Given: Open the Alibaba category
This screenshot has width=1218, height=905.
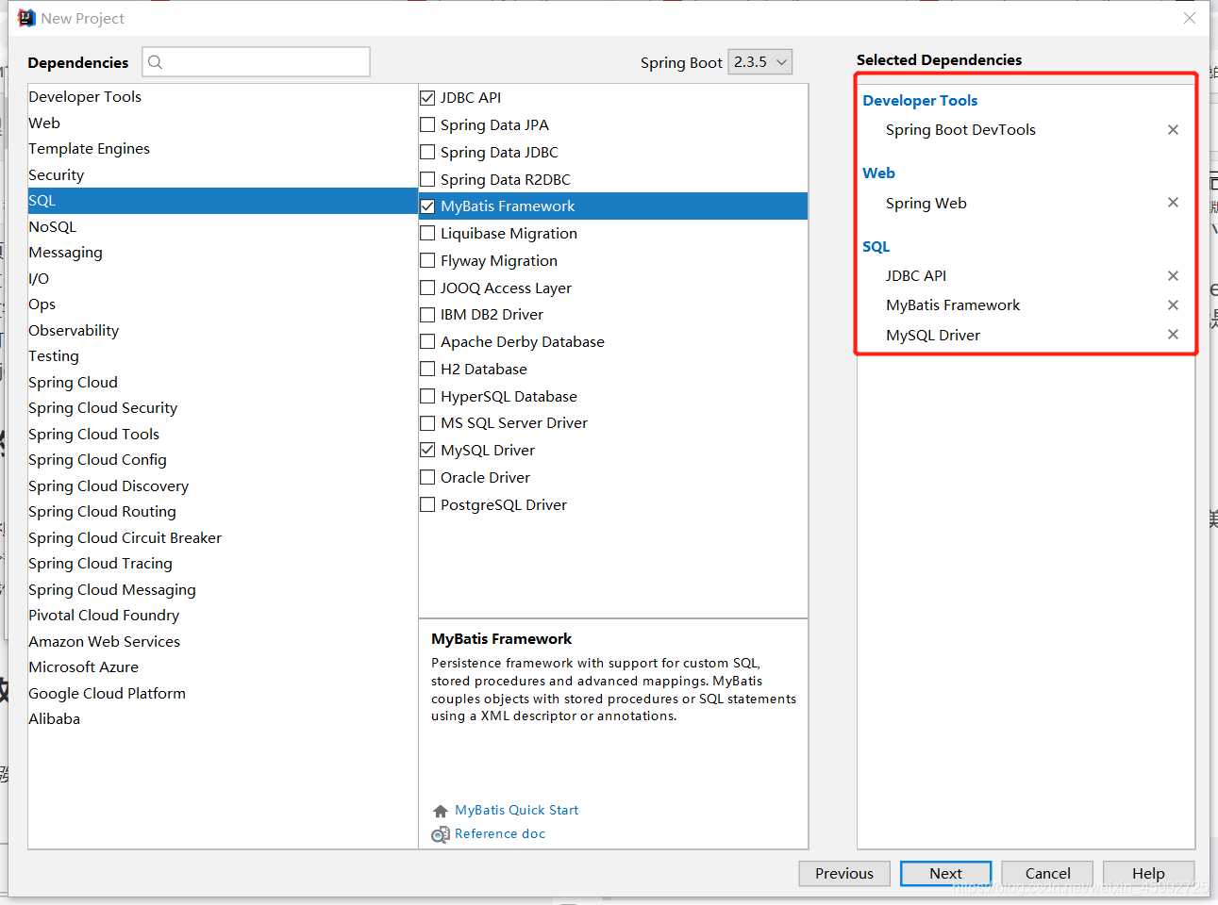Looking at the screenshot, I should (x=223, y=719).
